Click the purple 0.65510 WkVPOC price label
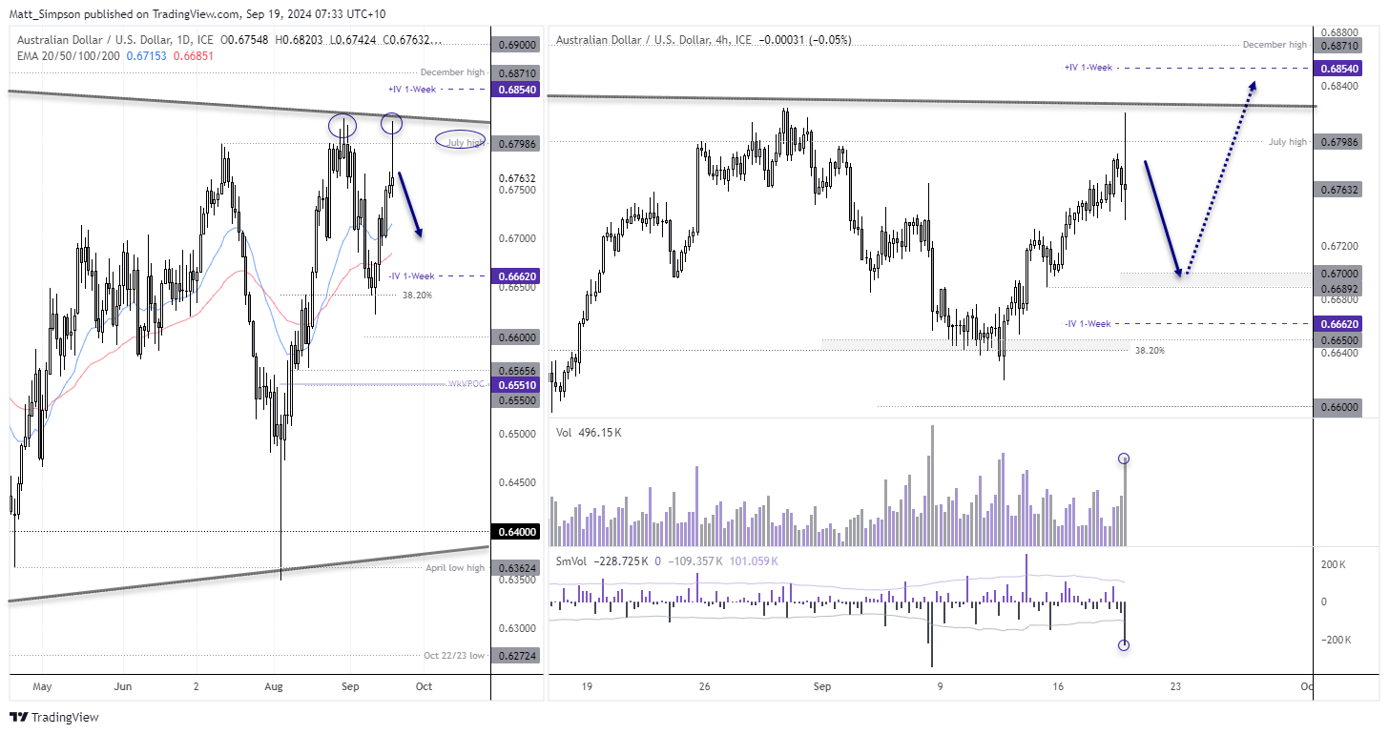1389x734 pixels. (516, 385)
